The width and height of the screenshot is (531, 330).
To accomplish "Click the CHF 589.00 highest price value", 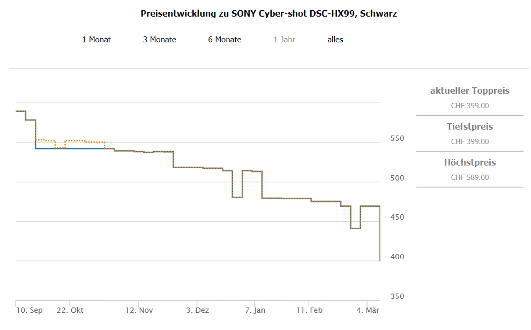I will tap(469, 177).
